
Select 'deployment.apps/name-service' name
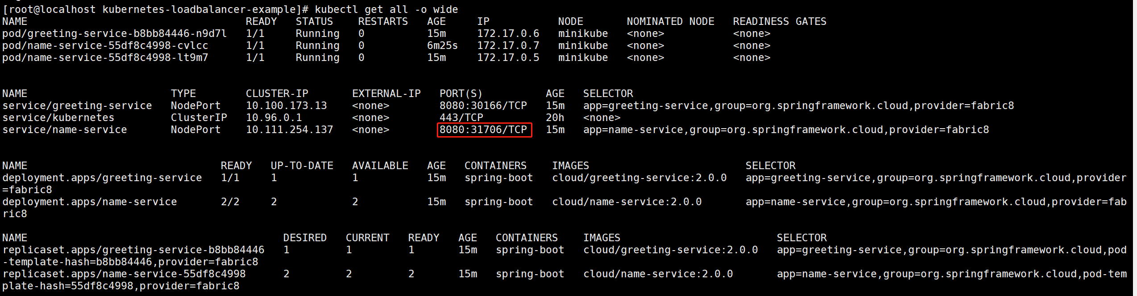[89, 202]
